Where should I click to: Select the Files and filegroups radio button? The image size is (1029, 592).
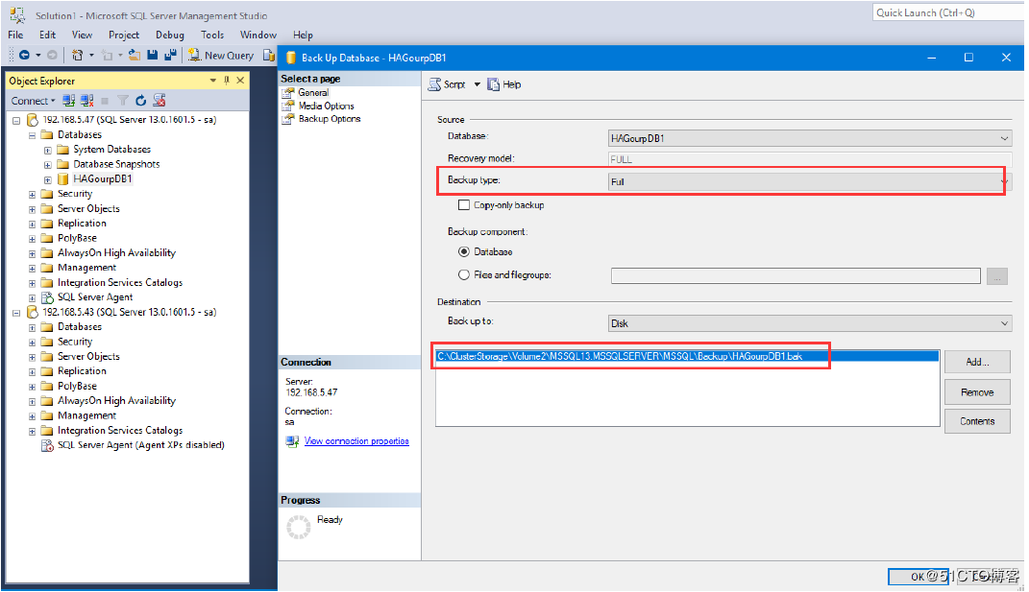pos(464,274)
